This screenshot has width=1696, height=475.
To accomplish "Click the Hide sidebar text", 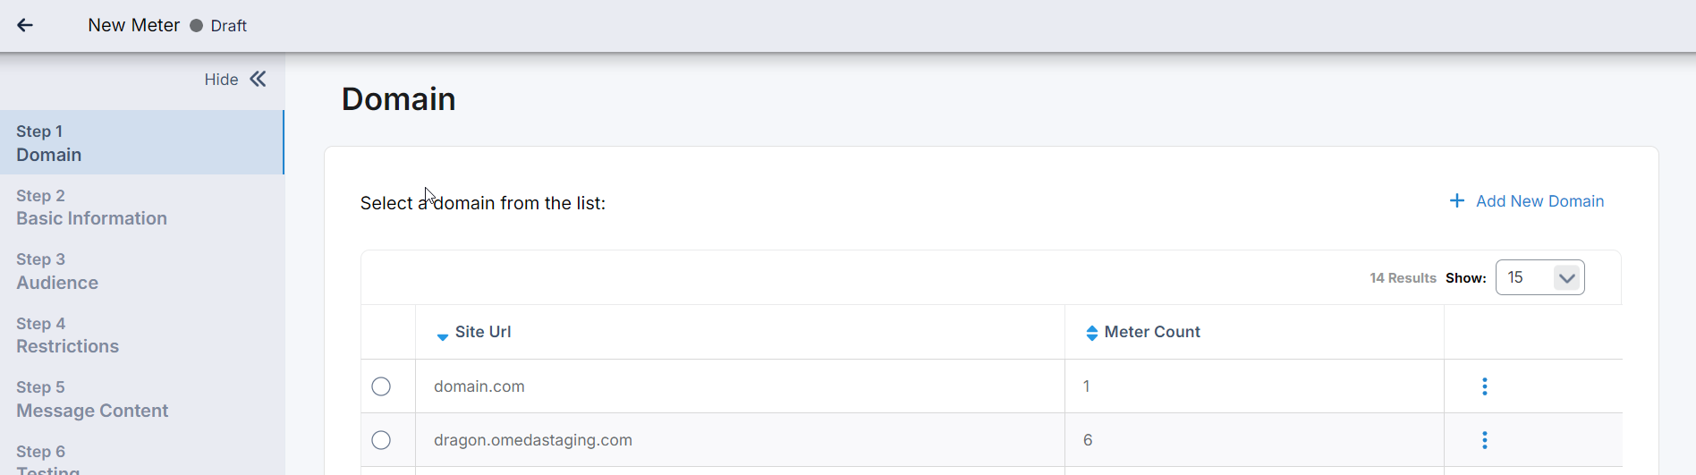I will tap(221, 80).
